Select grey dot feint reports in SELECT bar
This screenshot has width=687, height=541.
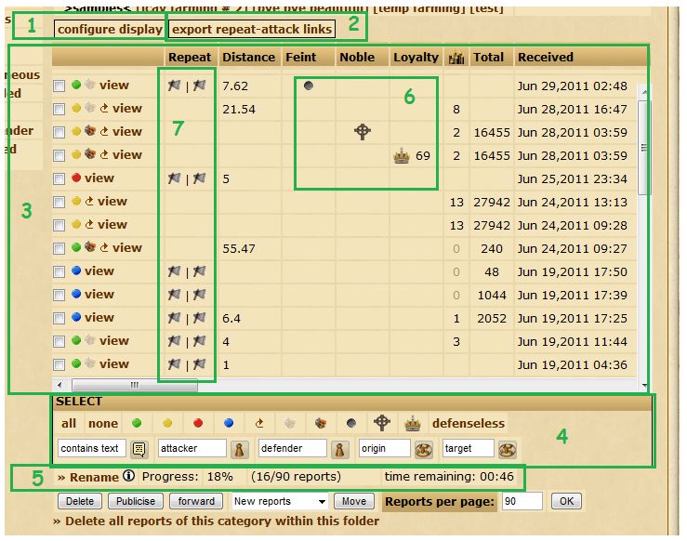point(351,423)
